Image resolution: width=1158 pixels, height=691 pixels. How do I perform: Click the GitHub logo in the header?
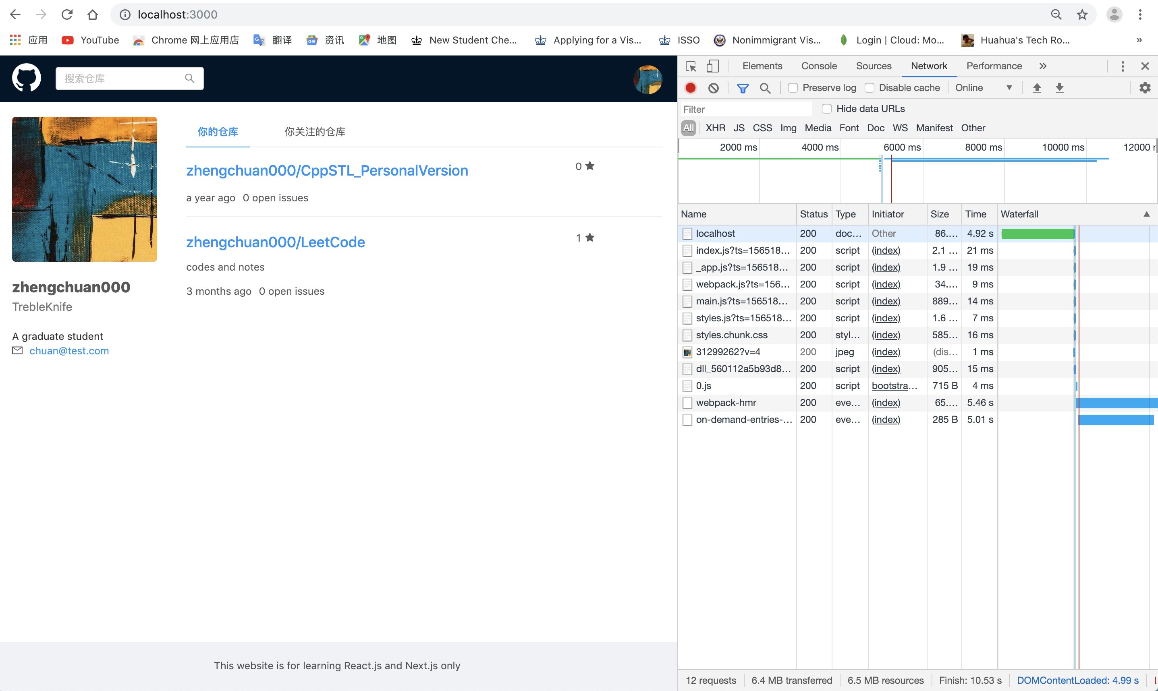[x=27, y=78]
